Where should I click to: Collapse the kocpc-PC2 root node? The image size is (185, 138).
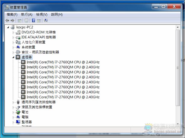[8, 27]
